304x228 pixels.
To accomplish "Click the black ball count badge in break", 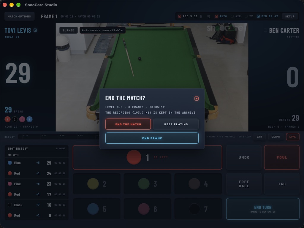I will pyautogui.click(x=15, y=119).
